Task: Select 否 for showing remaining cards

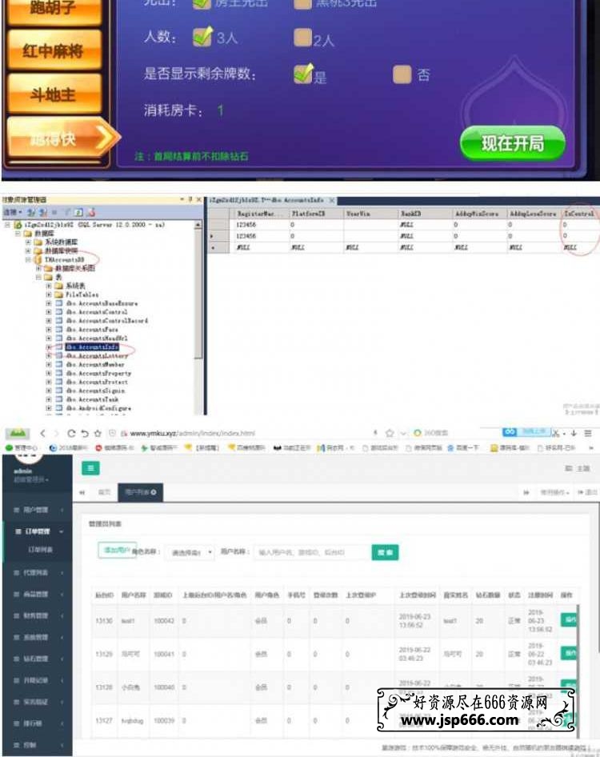Action: [x=402, y=74]
